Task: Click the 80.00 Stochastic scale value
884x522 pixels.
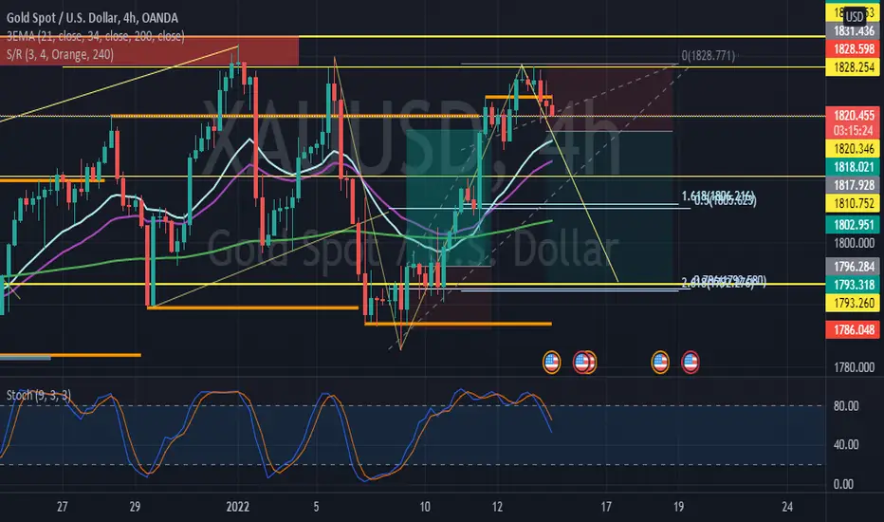Action: pyautogui.click(x=846, y=406)
